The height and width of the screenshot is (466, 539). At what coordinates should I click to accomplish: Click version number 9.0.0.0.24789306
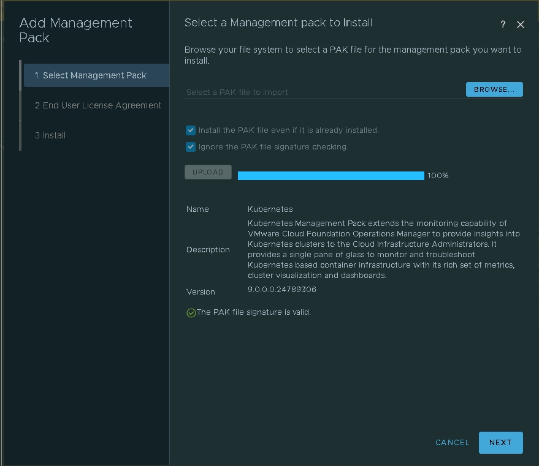(x=282, y=290)
